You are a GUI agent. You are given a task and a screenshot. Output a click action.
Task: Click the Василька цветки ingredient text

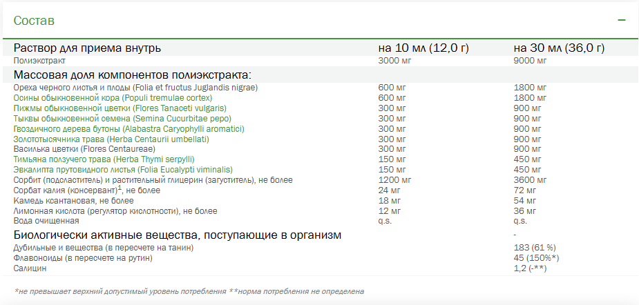click(x=84, y=149)
